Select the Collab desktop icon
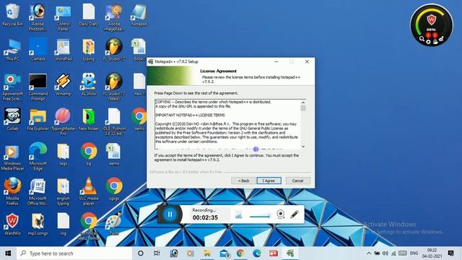462x260 pixels. tap(12, 119)
